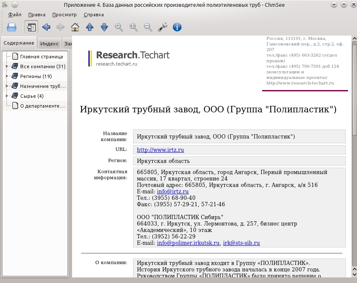Select Сырье (4) label in tree
The height and width of the screenshot is (283, 357).
[x=32, y=96]
